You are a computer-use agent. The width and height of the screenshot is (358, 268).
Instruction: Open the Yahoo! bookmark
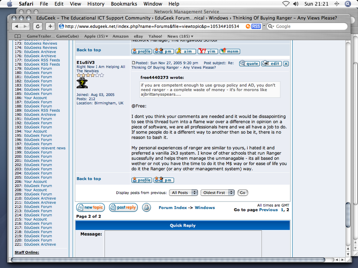tap(155, 36)
